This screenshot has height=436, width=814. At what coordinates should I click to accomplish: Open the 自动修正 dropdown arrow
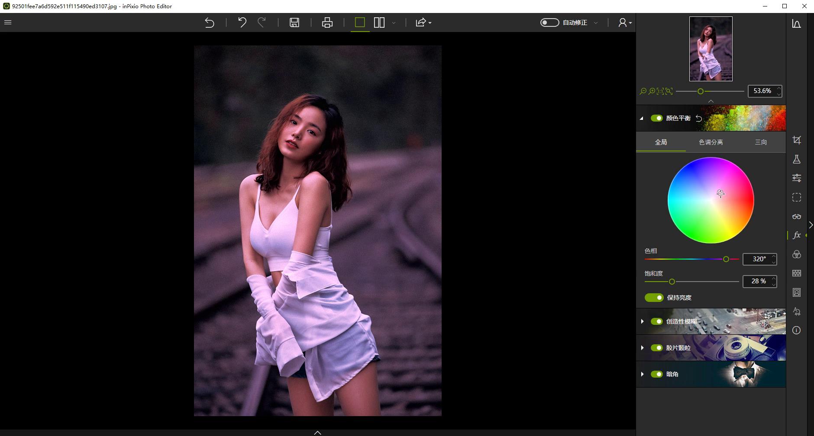(x=596, y=22)
